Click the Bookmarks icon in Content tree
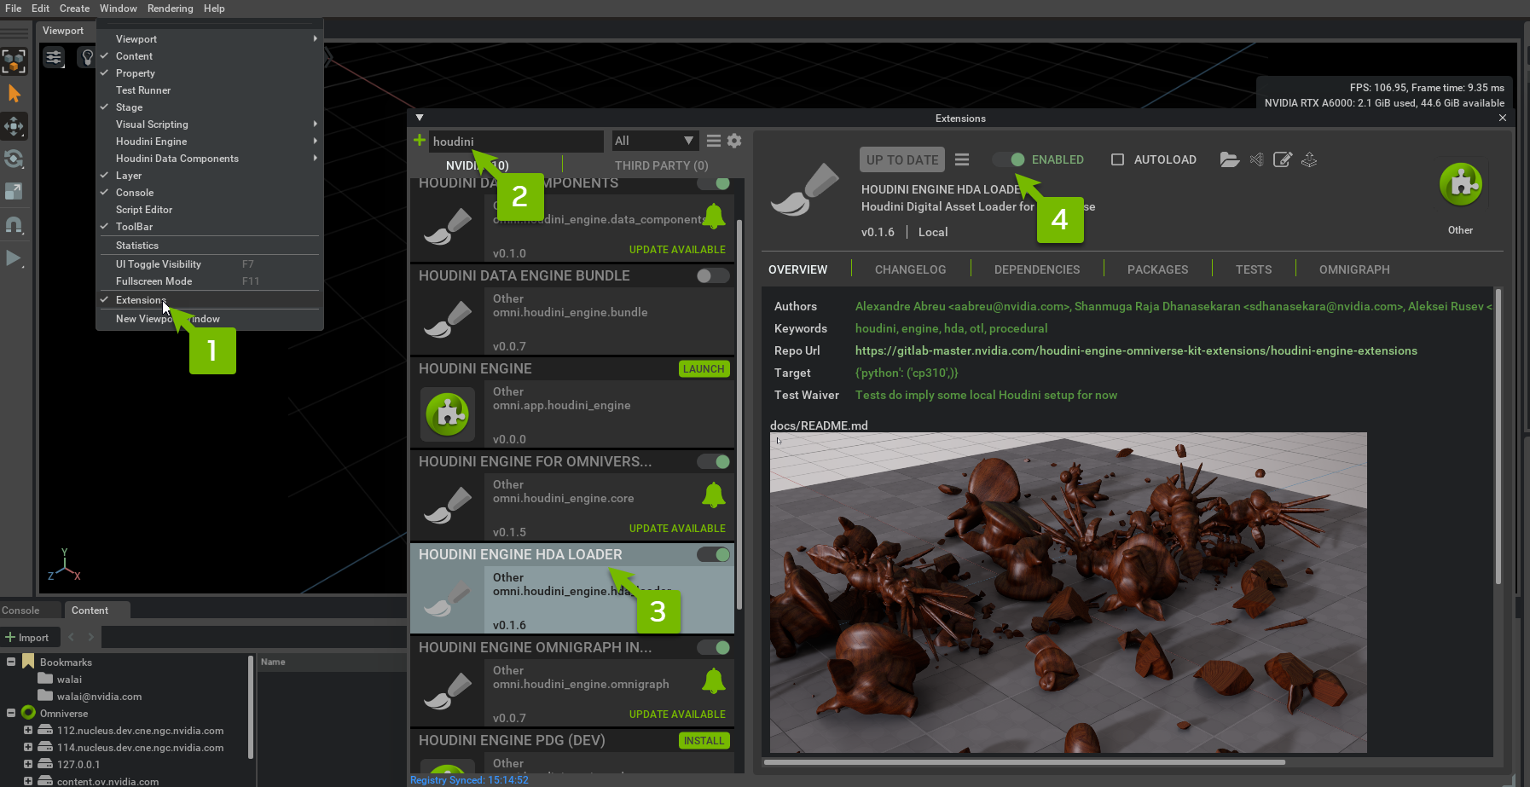This screenshot has width=1530, height=787. pos(28,662)
